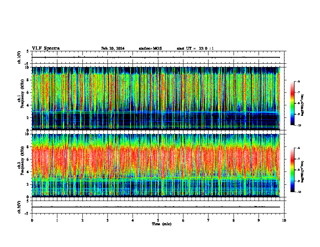The image size is (320, 247).
Task: Click time-axis tick label "7" at bottom
Action: 208,220
